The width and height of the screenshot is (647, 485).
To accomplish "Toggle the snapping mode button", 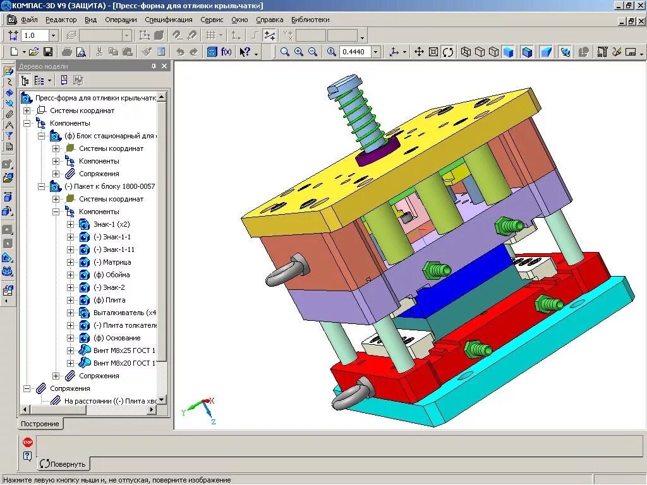I will (x=270, y=35).
